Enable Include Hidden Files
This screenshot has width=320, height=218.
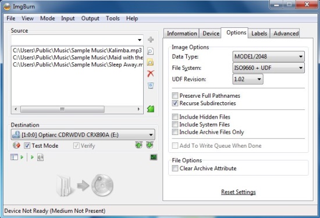click(x=175, y=117)
